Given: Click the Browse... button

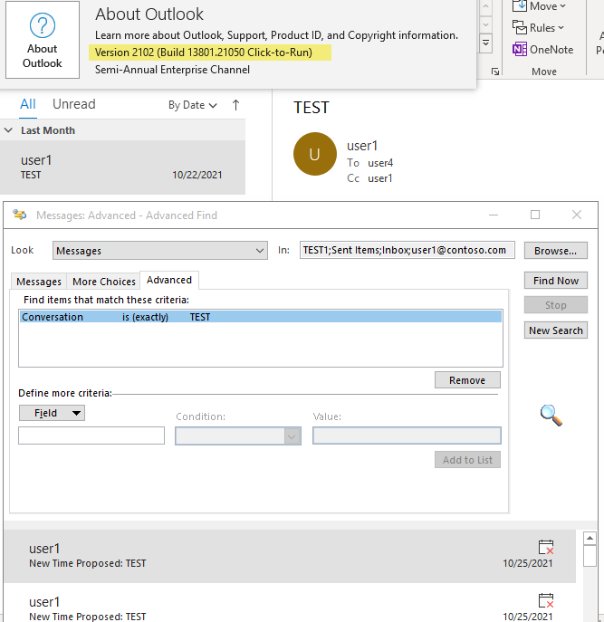Looking at the screenshot, I should coord(556,251).
